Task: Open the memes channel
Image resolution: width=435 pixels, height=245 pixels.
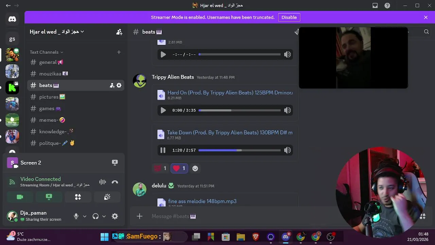Action: [x=76, y=120]
